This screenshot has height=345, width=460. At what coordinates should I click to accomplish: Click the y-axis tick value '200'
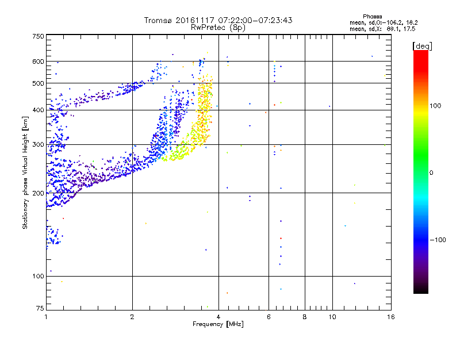coord(38,193)
